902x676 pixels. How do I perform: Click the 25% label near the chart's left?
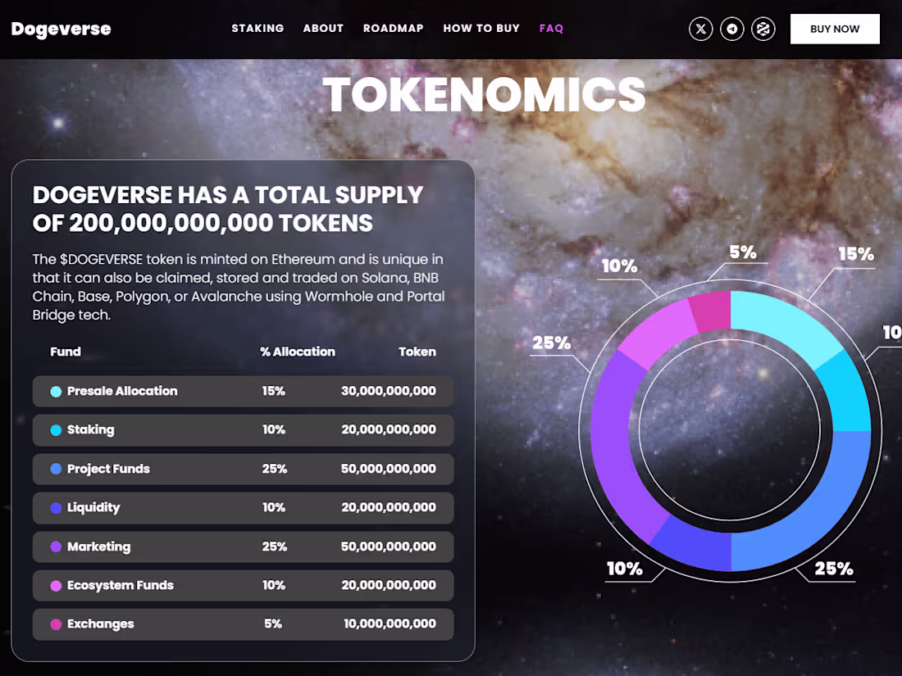(551, 344)
